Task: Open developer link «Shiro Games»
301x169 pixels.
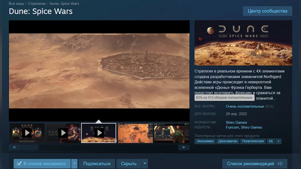Action: coord(236,122)
